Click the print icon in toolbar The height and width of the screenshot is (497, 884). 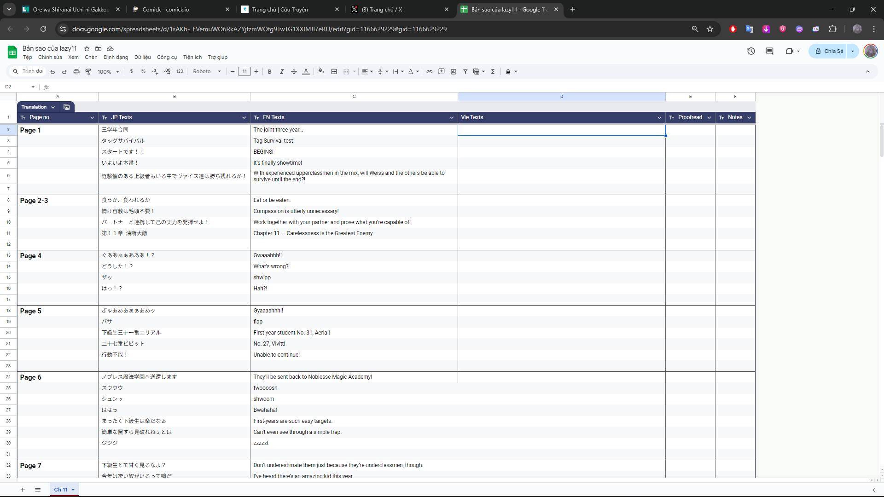[76, 72]
